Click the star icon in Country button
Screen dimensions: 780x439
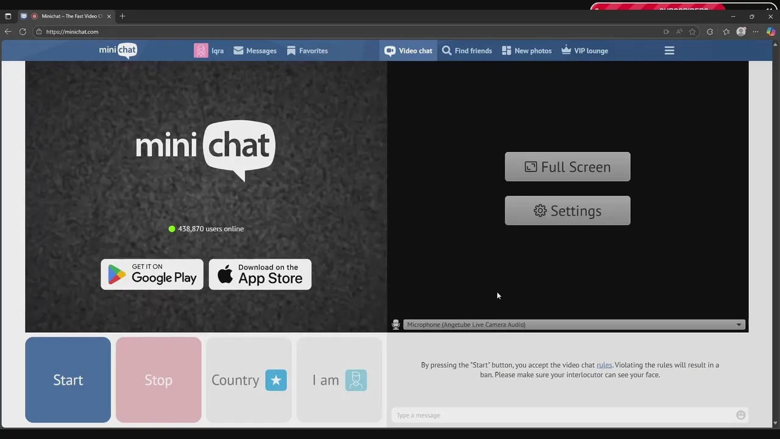point(276,380)
